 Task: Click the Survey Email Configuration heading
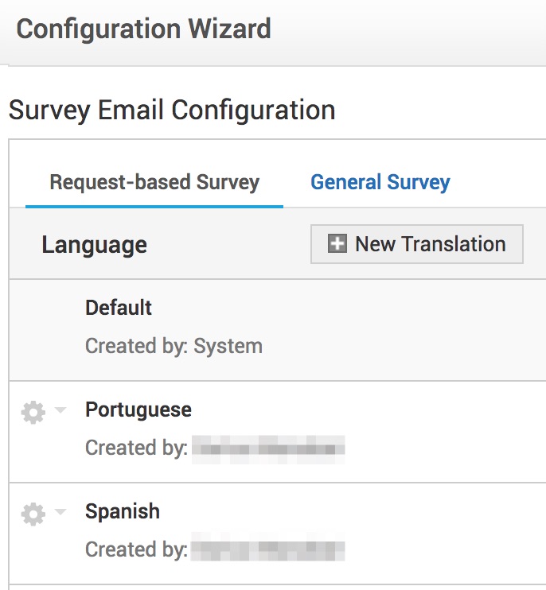[x=172, y=110]
